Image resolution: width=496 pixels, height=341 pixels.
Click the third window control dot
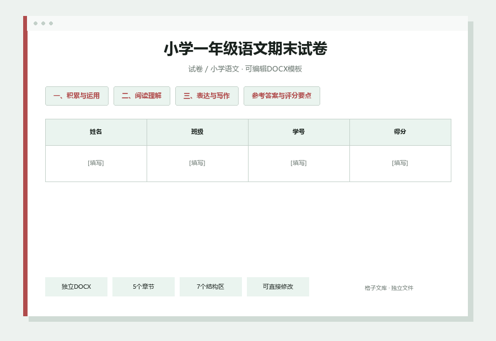(x=51, y=23)
